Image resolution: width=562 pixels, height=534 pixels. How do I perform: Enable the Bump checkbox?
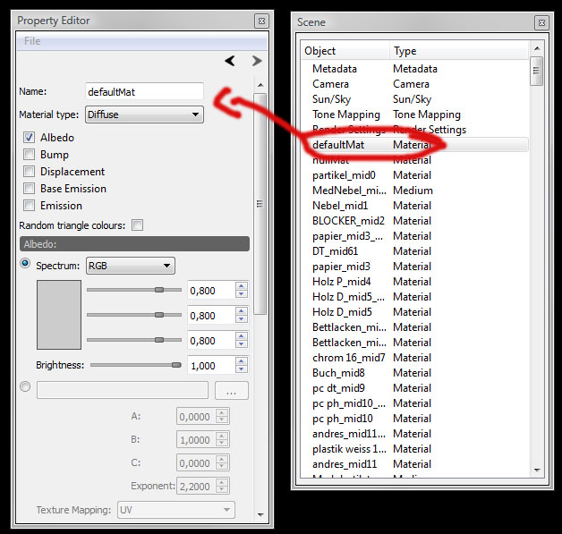[30, 155]
